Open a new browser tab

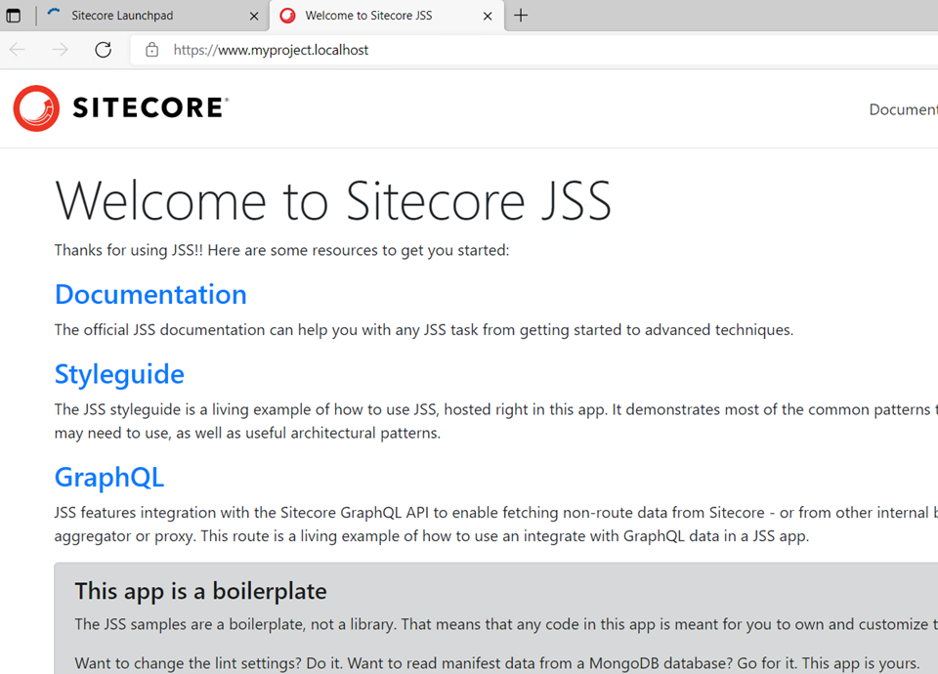[x=521, y=16]
